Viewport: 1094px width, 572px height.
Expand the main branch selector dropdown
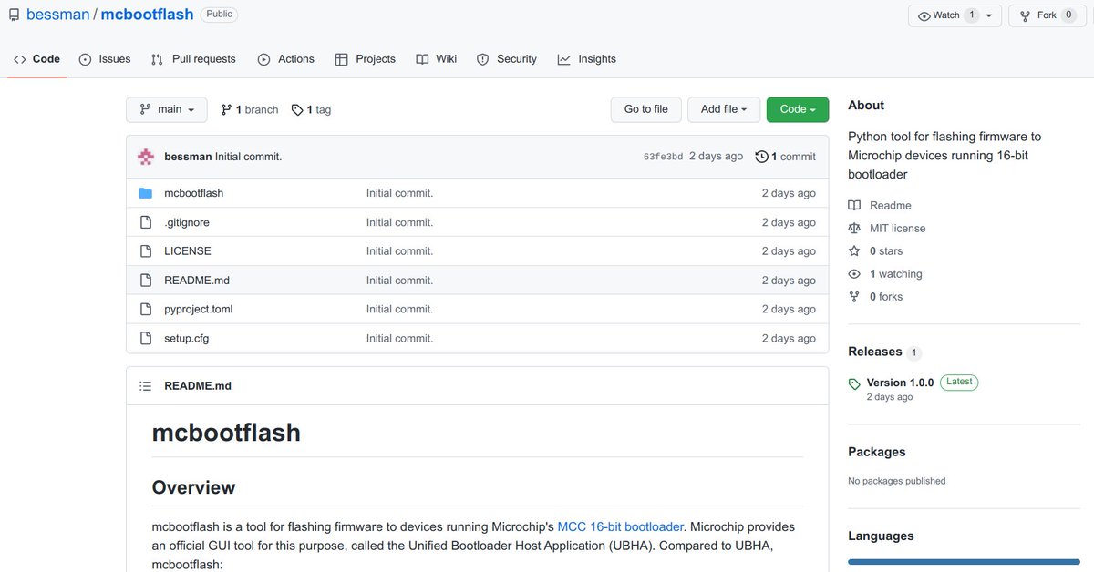167,109
